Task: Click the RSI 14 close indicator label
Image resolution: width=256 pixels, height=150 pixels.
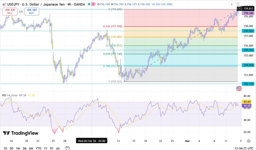Action: point(10,95)
